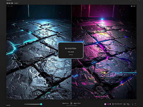Click the dark dialog box in the center

[71, 50]
